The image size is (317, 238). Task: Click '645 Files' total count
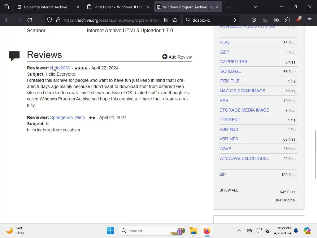[x=288, y=192]
